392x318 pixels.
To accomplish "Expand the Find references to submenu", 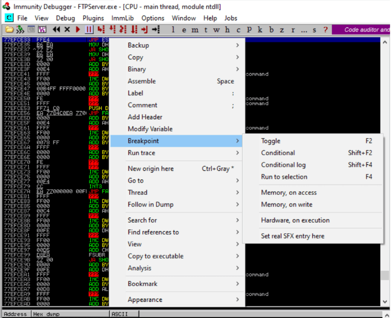I will 177,232.
